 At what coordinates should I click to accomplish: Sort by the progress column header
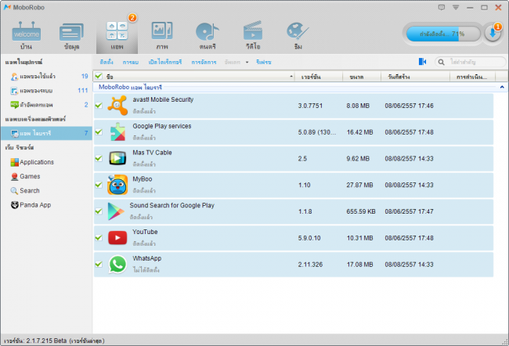click(x=473, y=77)
